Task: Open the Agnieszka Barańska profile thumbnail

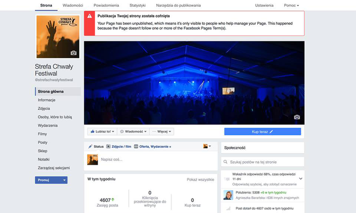Action: (x=228, y=195)
